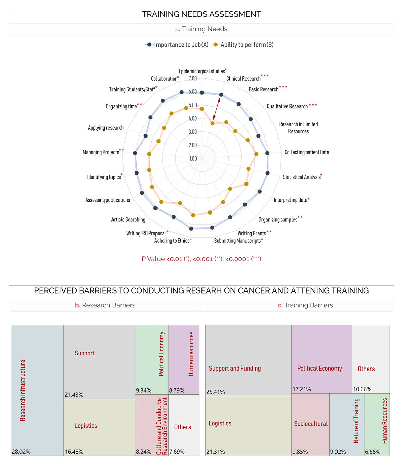Click the red gap arrow on Clinical Research axis

coord(217,109)
